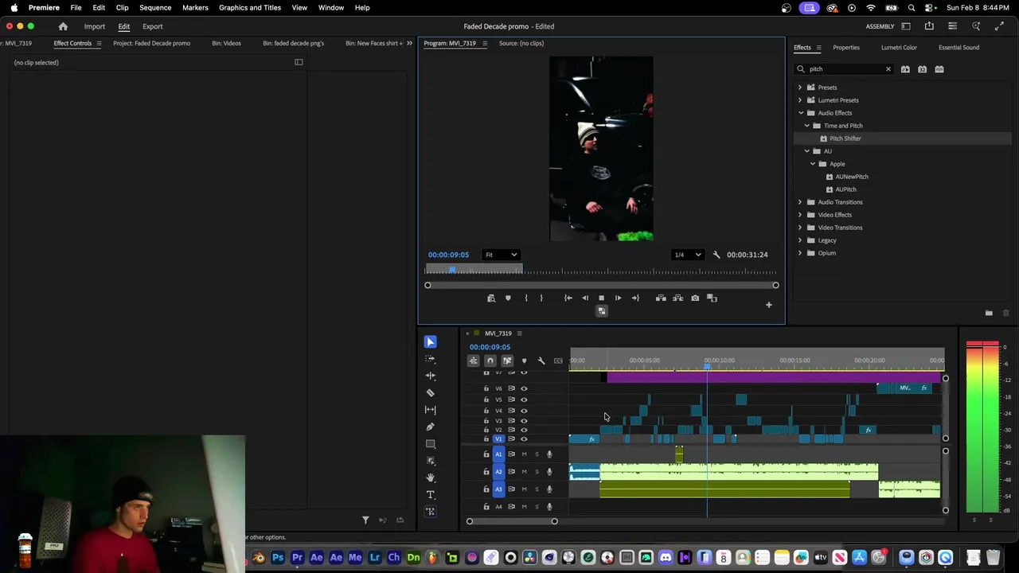Open the Workspaces panel icon
This screenshot has height=573, width=1019.
(906, 26)
